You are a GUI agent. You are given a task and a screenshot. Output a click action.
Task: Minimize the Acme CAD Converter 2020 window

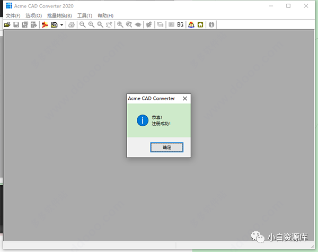[271, 6]
